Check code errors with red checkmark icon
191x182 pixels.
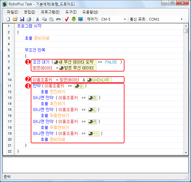click(x=67, y=19)
